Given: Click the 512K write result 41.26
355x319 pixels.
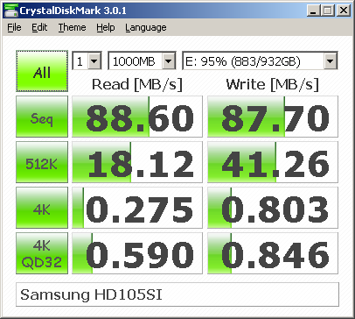Looking at the screenshot, I should pyautogui.click(x=273, y=162).
